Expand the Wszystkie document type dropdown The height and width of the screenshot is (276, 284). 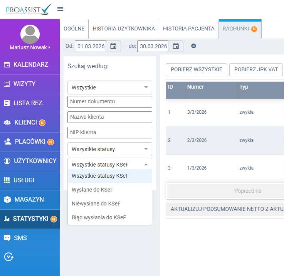point(109,88)
